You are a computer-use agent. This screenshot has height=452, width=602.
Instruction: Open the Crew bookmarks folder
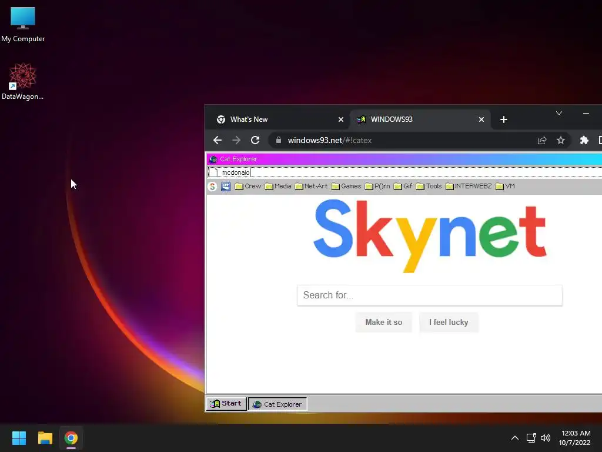click(248, 187)
